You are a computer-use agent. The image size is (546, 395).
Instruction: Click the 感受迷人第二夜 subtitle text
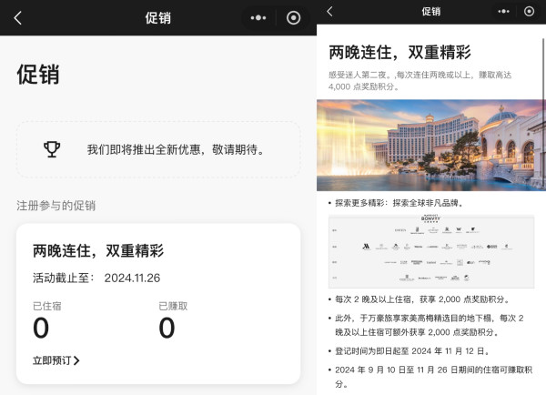pyautogui.click(x=420, y=80)
